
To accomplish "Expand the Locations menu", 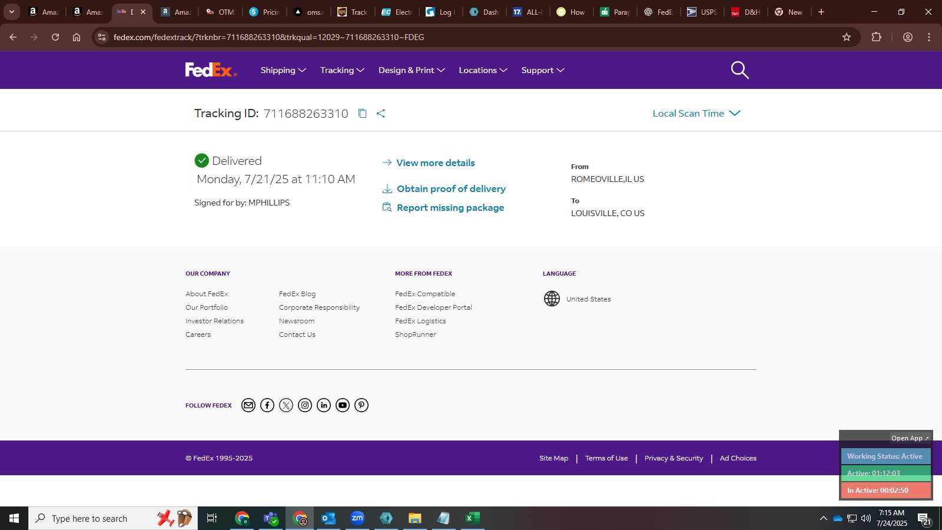I will coord(483,70).
